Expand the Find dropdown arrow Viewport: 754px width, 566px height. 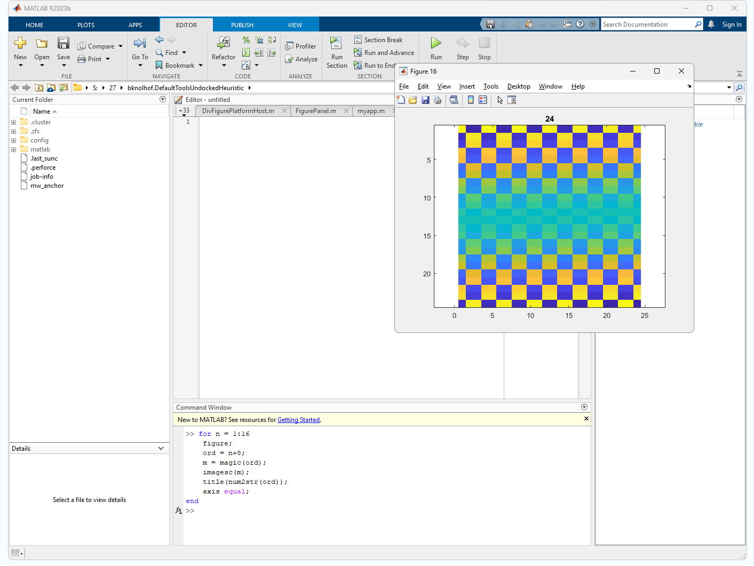pyautogui.click(x=184, y=53)
